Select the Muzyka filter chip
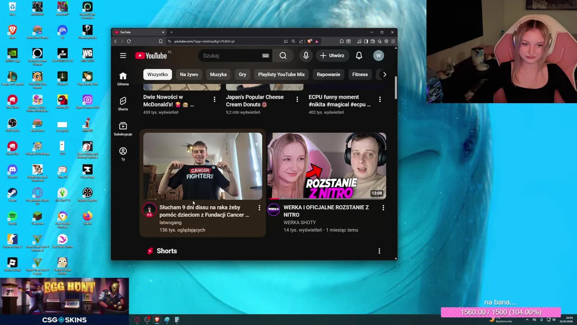The height and width of the screenshot is (325, 577). 218,74
